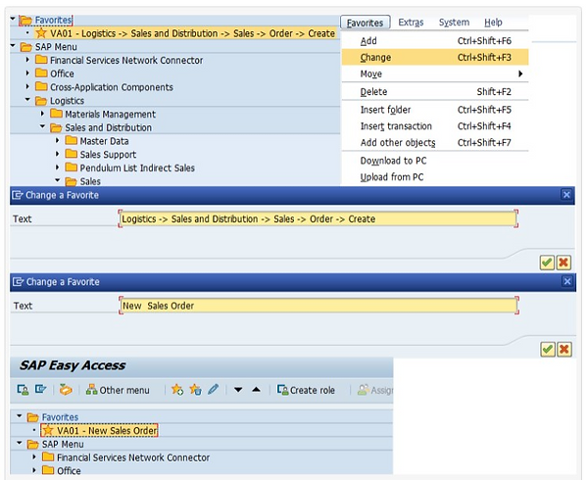Confirm the first Change a Favorite dialog
Viewport: 588px width, 480px height.
[547, 263]
